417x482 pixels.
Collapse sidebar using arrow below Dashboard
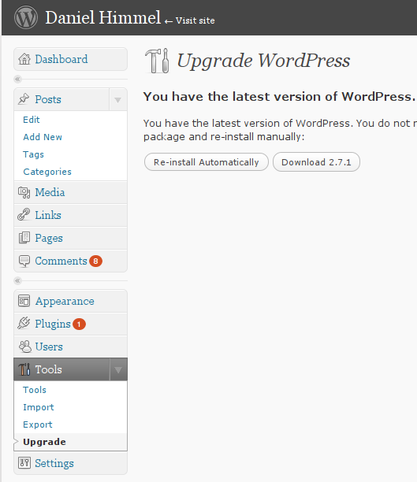click(17, 80)
